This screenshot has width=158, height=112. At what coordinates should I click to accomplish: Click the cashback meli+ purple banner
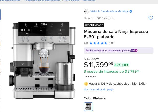point(119,51)
